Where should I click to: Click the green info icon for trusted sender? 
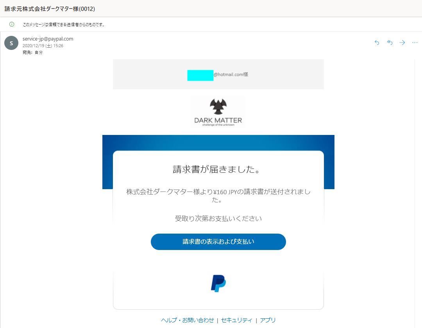[12, 24]
